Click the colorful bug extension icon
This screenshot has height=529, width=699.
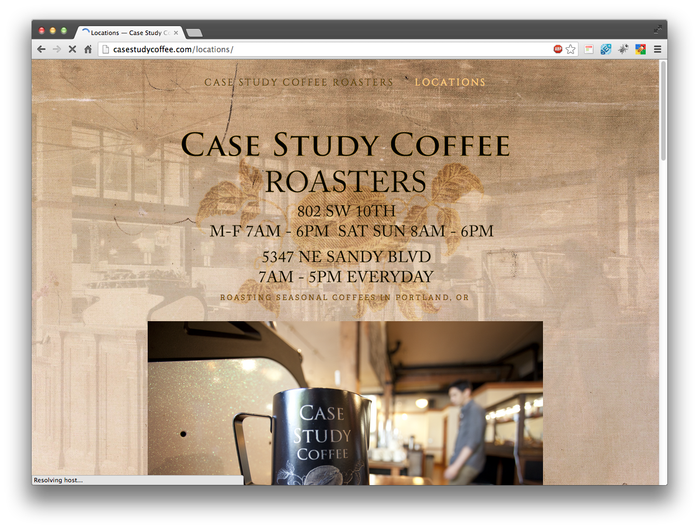pos(641,49)
